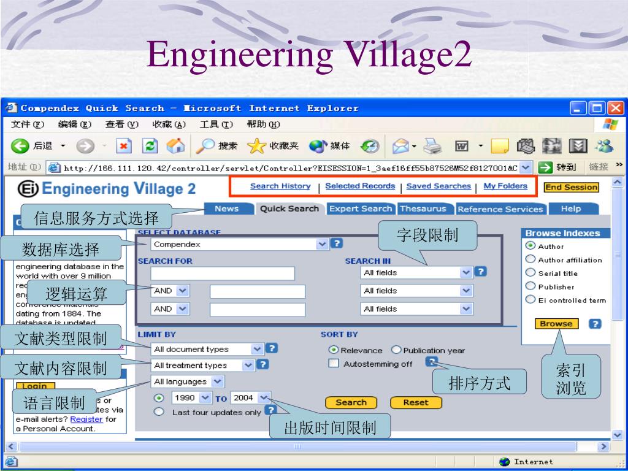Click the Messenger people icon
The width and height of the screenshot is (628, 471).
[x=604, y=146]
